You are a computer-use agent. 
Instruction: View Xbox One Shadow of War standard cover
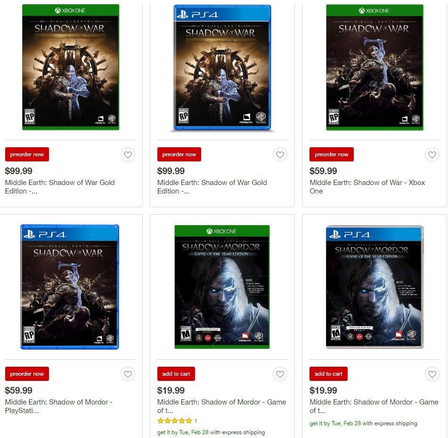(x=375, y=67)
